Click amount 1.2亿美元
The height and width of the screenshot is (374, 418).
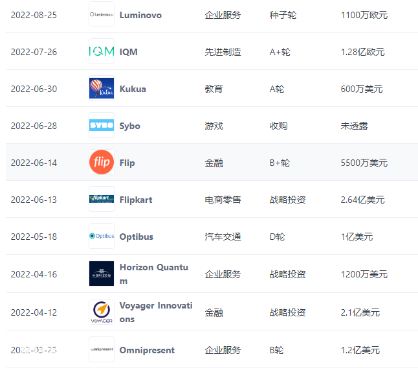click(x=360, y=350)
